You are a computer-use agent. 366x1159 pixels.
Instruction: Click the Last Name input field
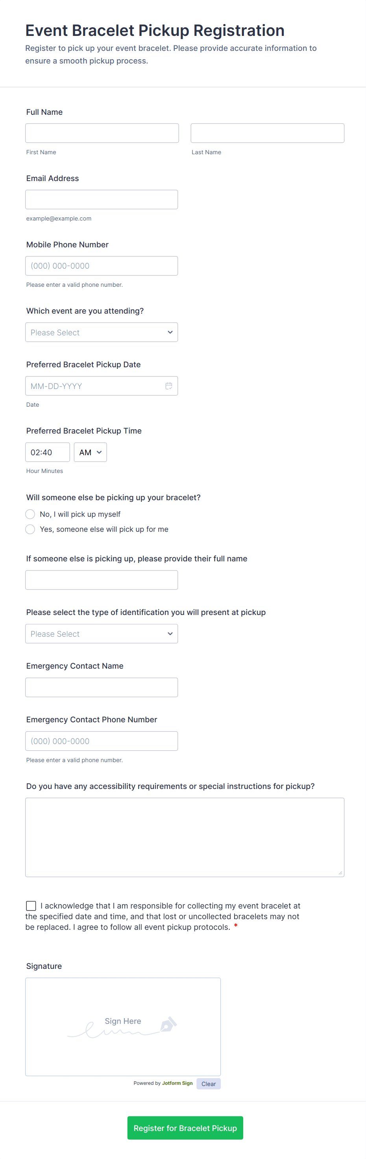pos(267,133)
